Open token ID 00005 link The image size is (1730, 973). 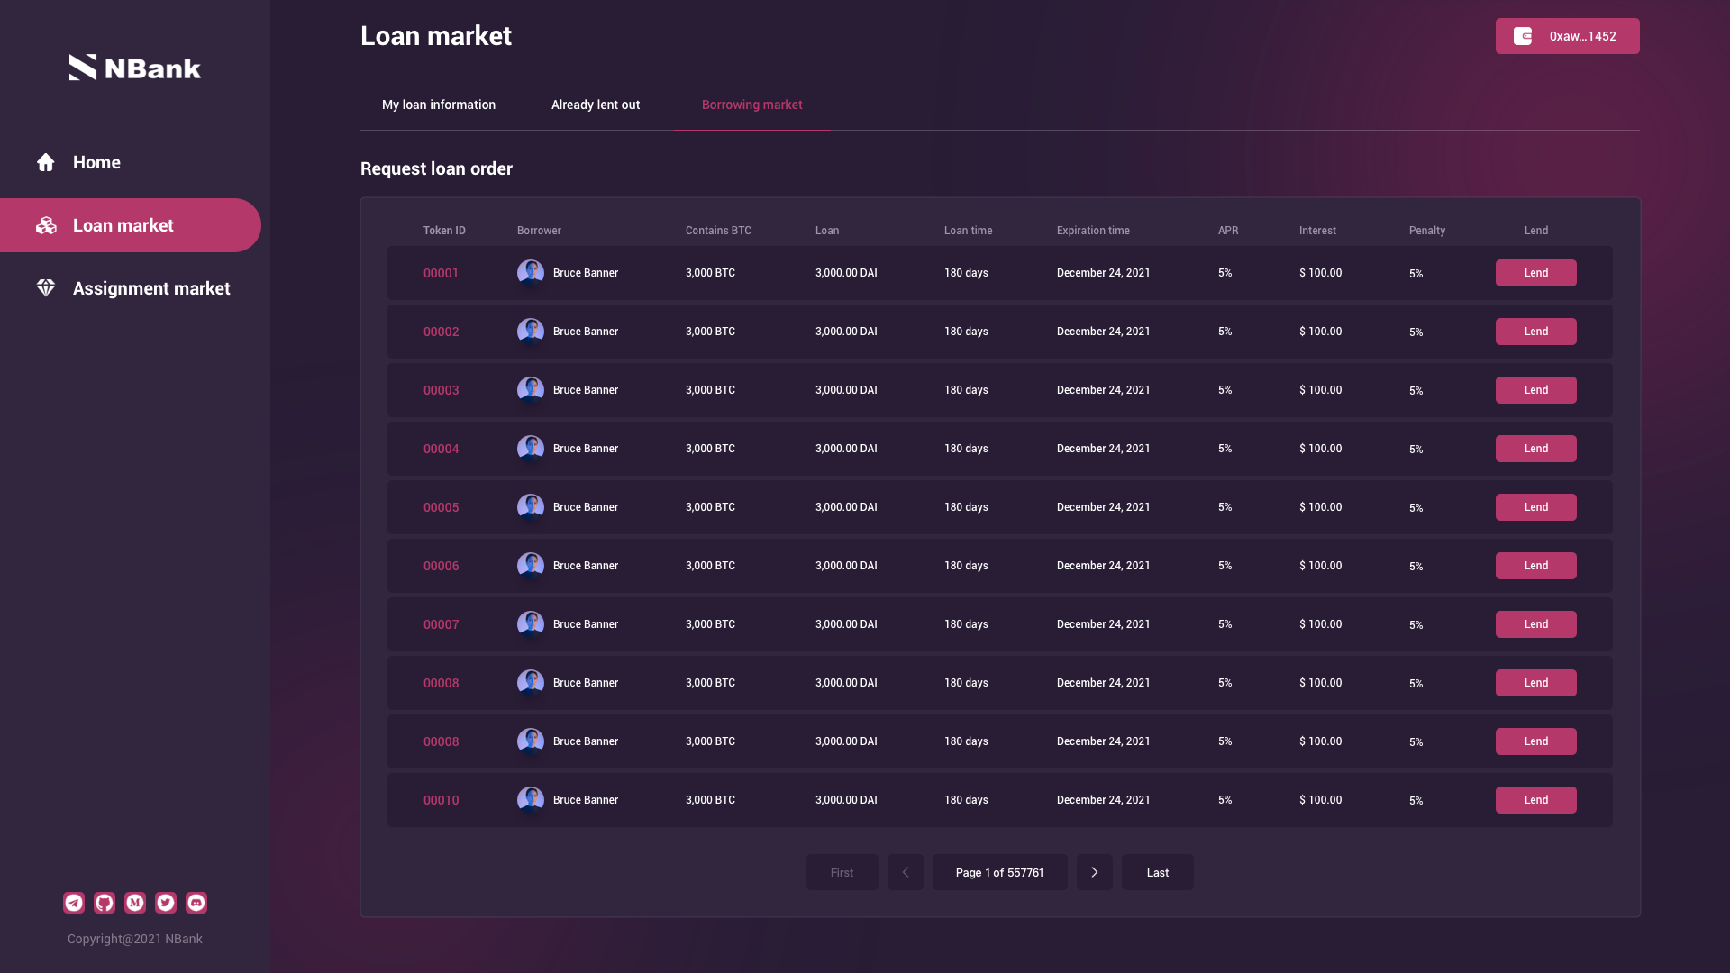click(x=441, y=507)
